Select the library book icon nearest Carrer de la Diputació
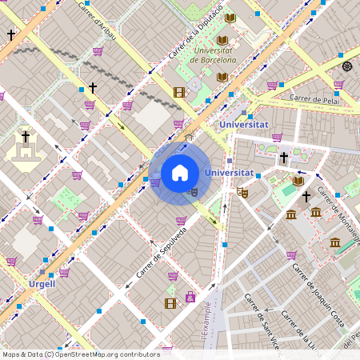 point(230,18)
